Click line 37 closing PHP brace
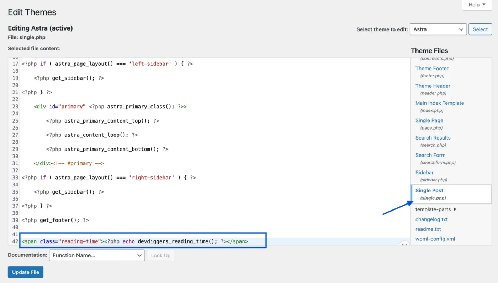 [37, 206]
